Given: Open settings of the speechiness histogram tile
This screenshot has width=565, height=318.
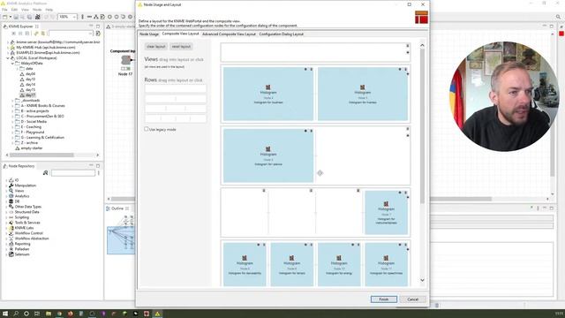Looking at the screenshot, I should [x=400, y=245].
